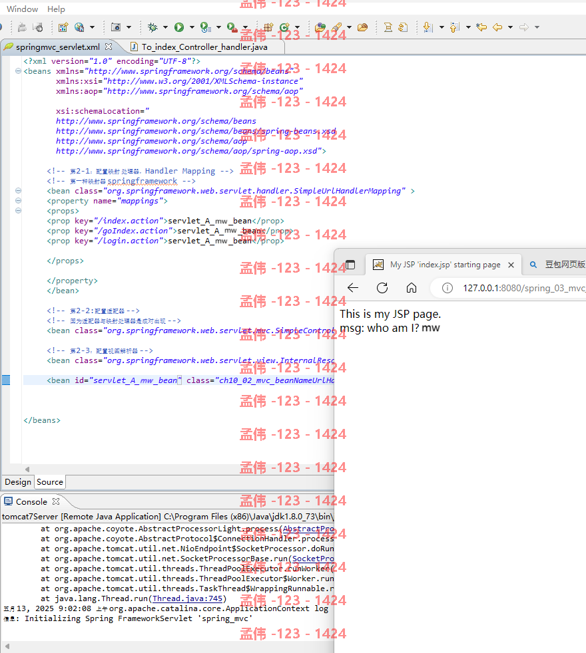
Task: Click the Last Edit Location icon
Action: tap(481, 27)
